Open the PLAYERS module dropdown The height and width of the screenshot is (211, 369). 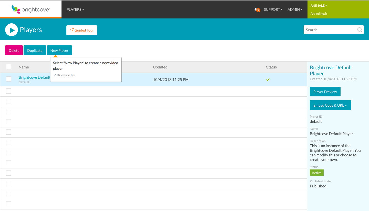pyautogui.click(x=75, y=9)
